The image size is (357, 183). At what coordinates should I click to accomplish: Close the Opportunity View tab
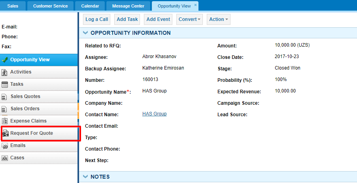pos(195,5)
